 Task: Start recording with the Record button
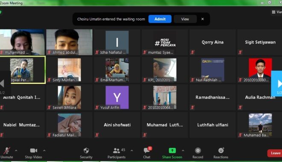(x=198, y=153)
